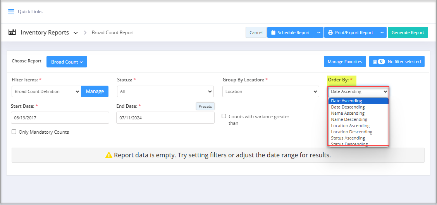
Task: Open the Group By Location dropdown
Action: pos(270,91)
